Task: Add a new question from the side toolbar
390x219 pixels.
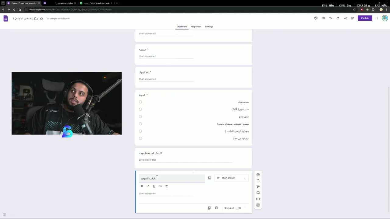Action: click(x=258, y=175)
